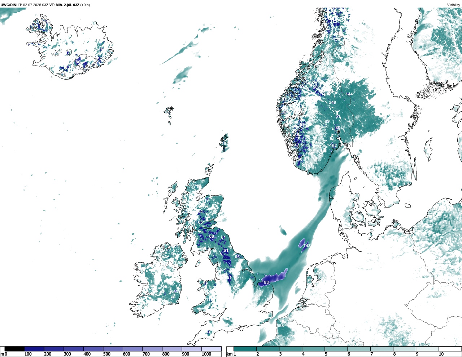Click the 300 tick label on the metre scale
Viewport: 462px width, 357px height.
point(67,354)
